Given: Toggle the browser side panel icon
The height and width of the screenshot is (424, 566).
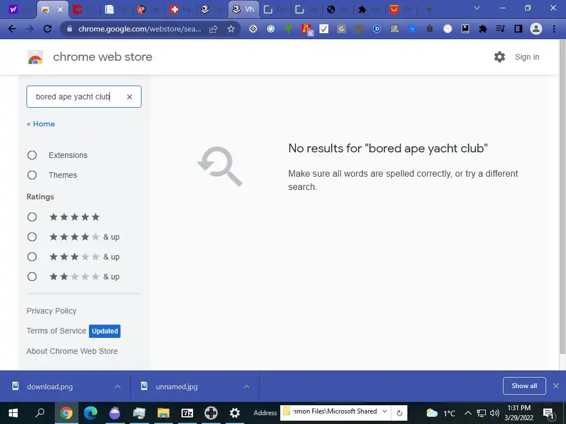Looking at the screenshot, I should (x=518, y=29).
